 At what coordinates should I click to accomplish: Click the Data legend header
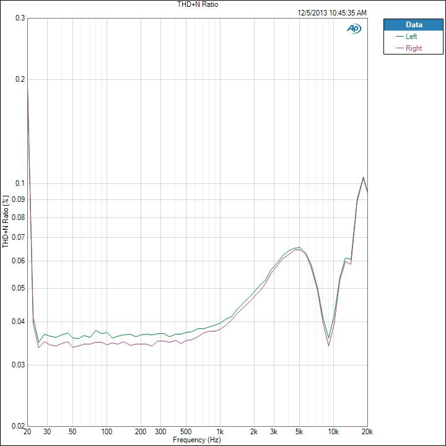coord(413,25)
